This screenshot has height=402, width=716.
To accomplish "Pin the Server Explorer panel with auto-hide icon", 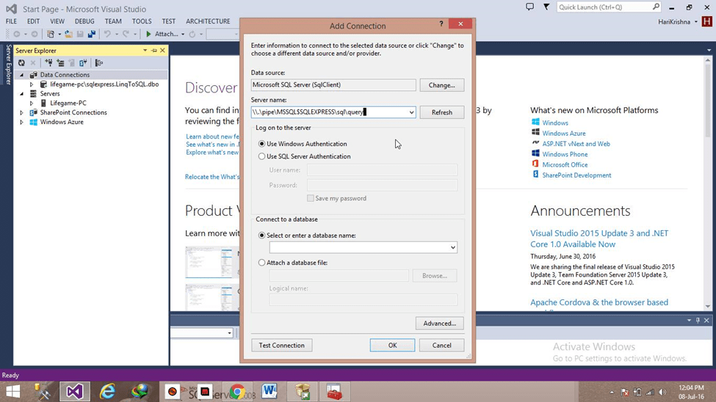I will coord(154,51).
